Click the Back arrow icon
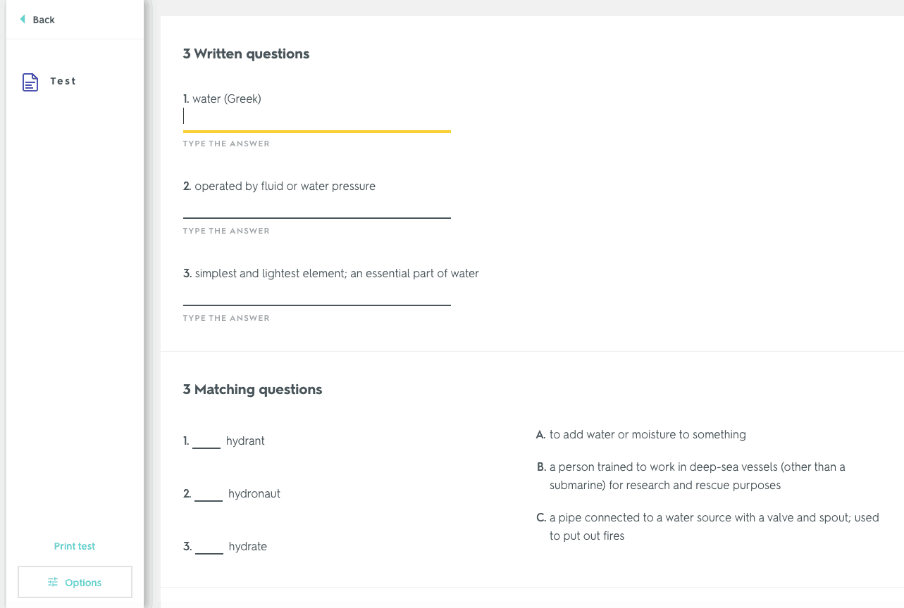 [23, 19]
